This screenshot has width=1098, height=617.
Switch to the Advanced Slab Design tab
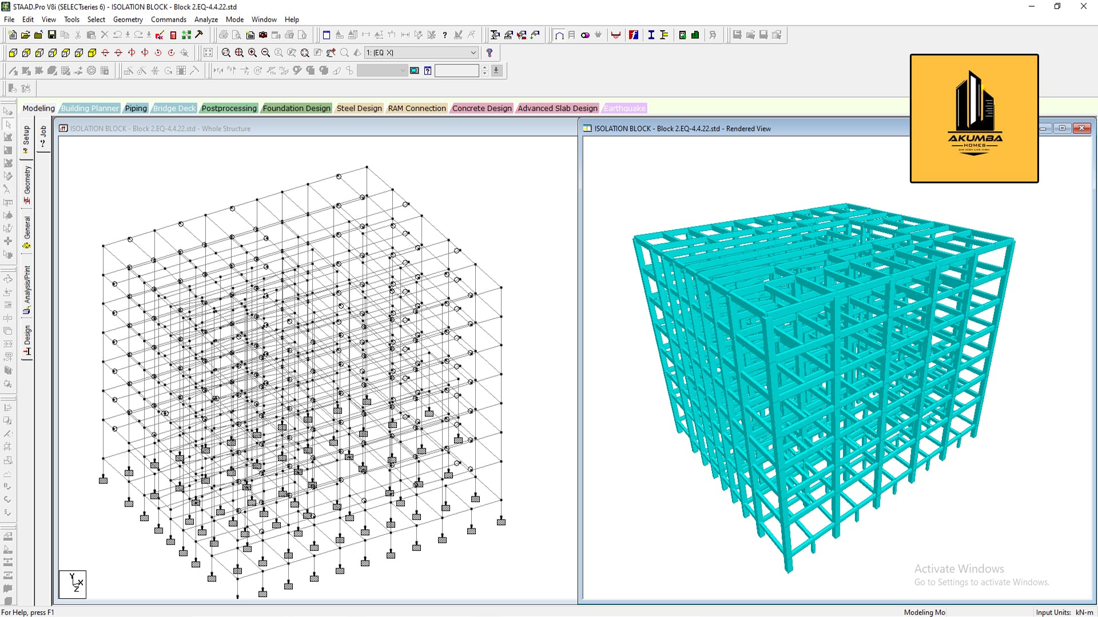[558, 109]
